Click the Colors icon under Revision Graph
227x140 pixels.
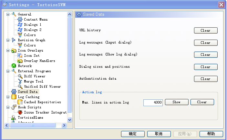(20, 45)
